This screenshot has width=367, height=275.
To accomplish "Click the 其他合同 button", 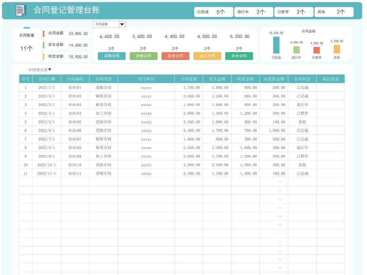I will (x=239, y=56).
